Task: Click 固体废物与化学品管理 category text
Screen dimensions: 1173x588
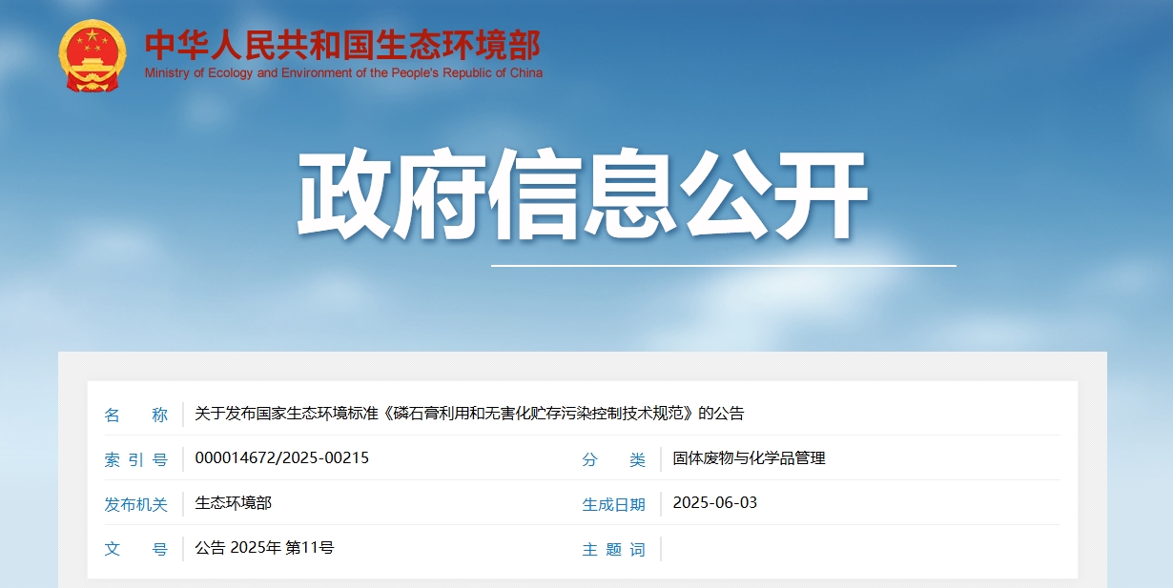Action: (749, 458)
